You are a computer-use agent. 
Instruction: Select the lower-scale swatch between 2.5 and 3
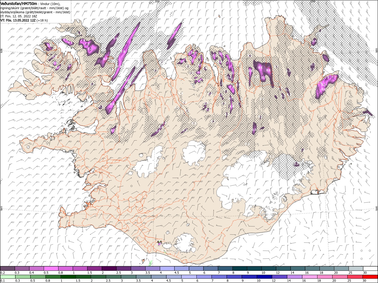[x=113, y=277]
